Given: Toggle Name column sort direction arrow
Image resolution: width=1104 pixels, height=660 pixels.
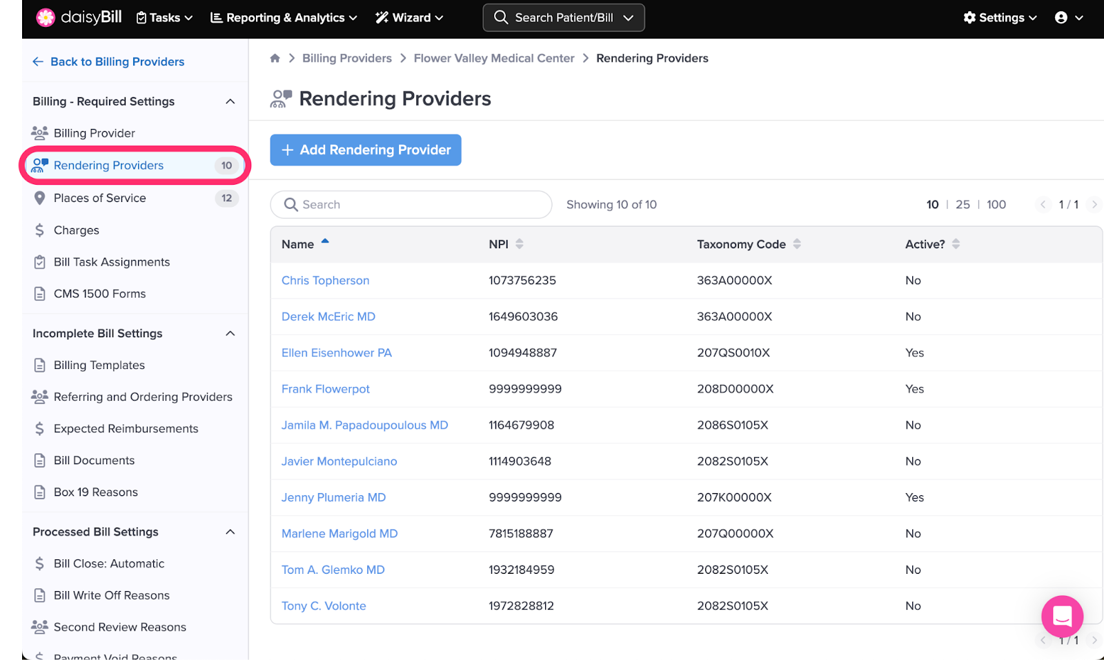Looking at the screenshot, I should (x=325, y=242).
